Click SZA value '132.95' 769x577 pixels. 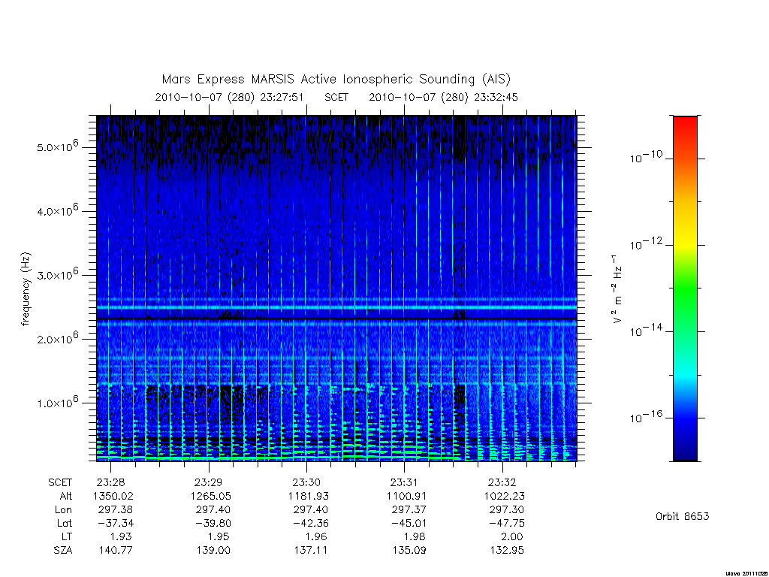507,551
